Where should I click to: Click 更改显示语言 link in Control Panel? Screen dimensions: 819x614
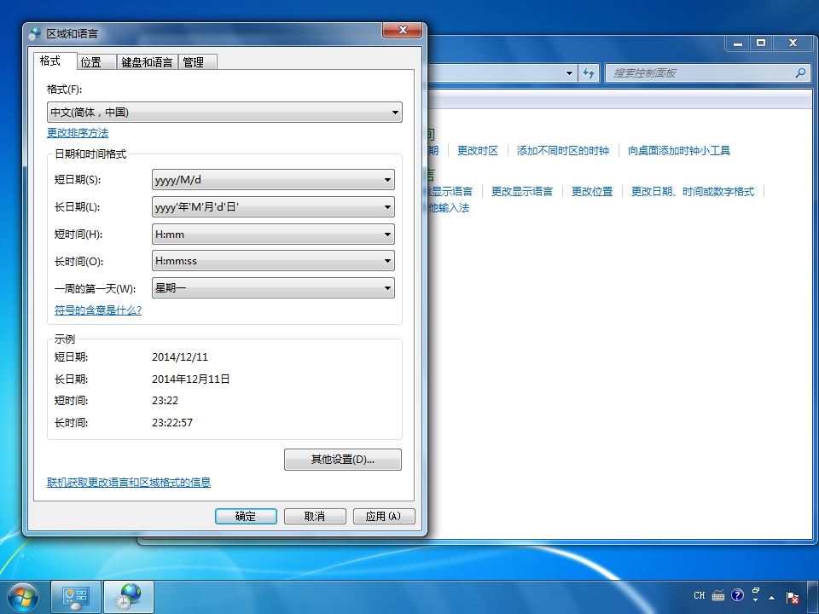(x=522, y=192)
